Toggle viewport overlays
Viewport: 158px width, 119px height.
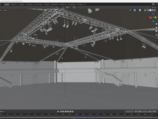pyautogui.click(x=140, y=10)
